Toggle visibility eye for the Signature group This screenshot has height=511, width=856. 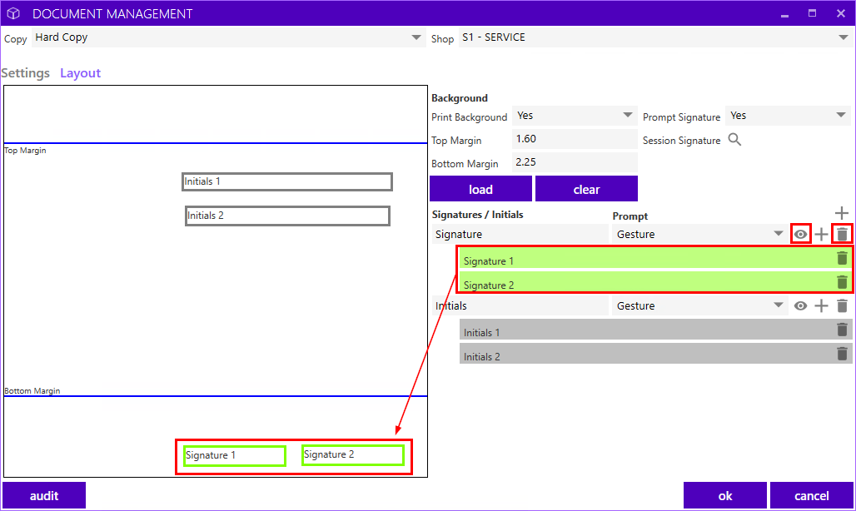pos(800,235)
